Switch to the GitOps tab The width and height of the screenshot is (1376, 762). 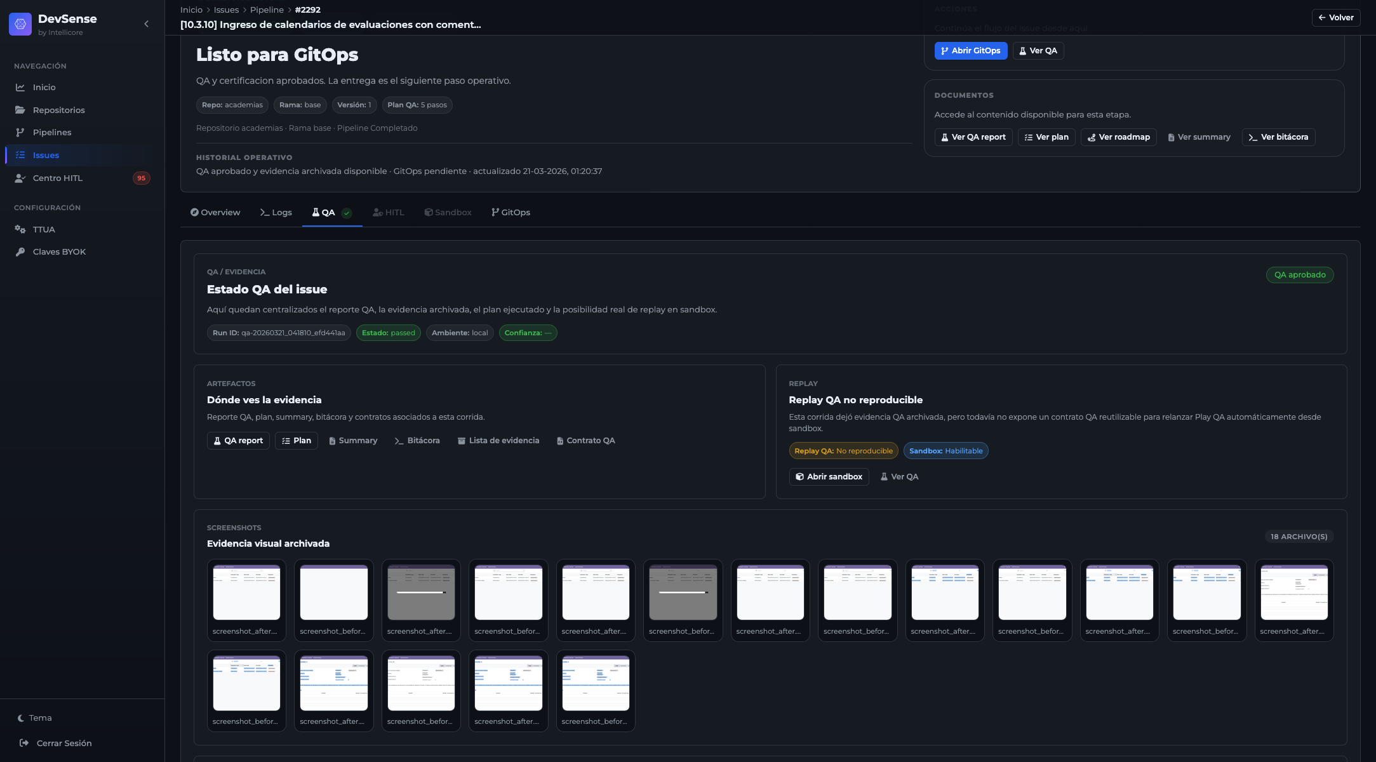coord(511,213)
